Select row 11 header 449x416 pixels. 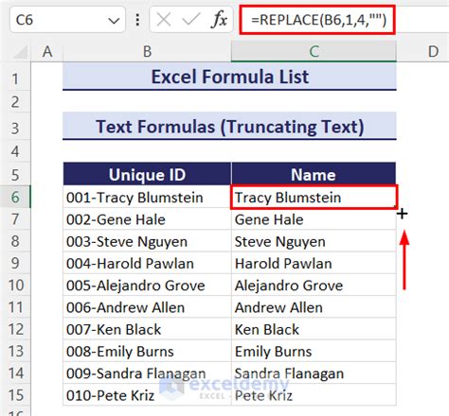15,307
